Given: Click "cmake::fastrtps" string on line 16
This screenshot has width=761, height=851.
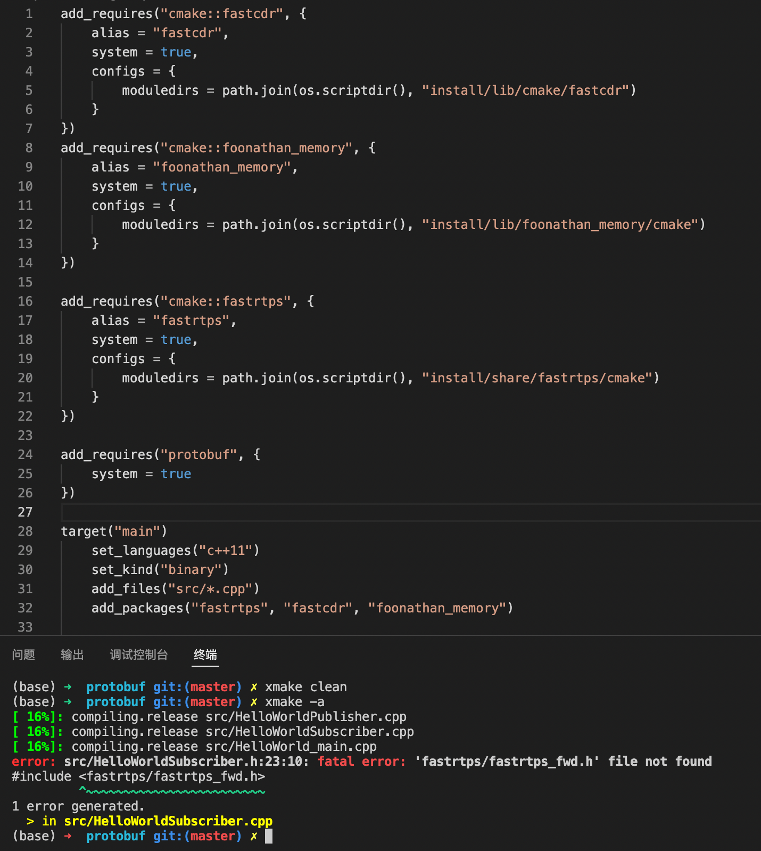Looking at the screenshot, I should (226, 301).
